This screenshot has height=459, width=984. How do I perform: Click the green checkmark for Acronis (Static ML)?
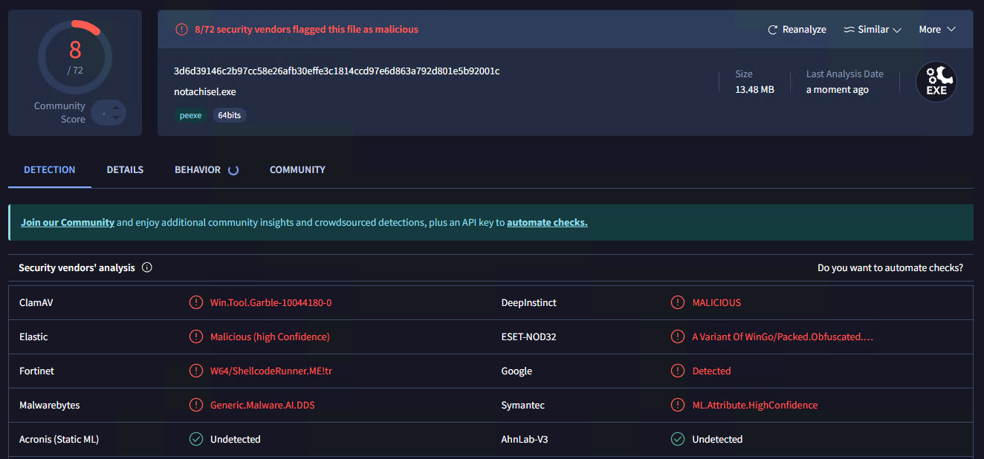tap(196, 439)
